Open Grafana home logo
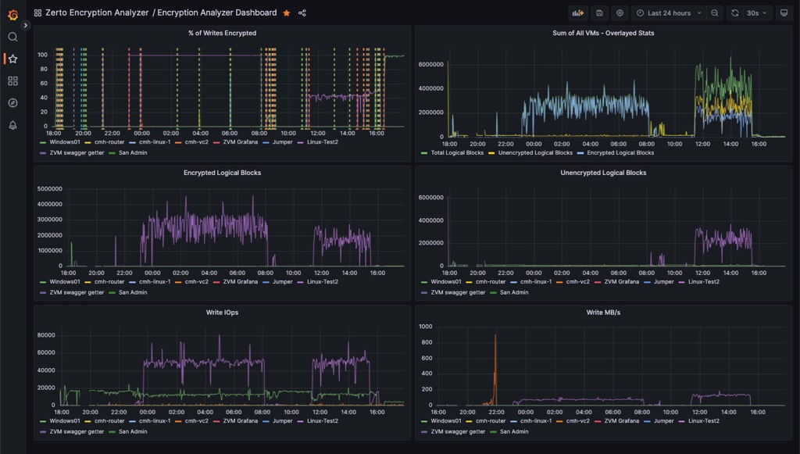The height and width of the screenshot is (454, 800). pyautogui.click(x=12, y=15)
